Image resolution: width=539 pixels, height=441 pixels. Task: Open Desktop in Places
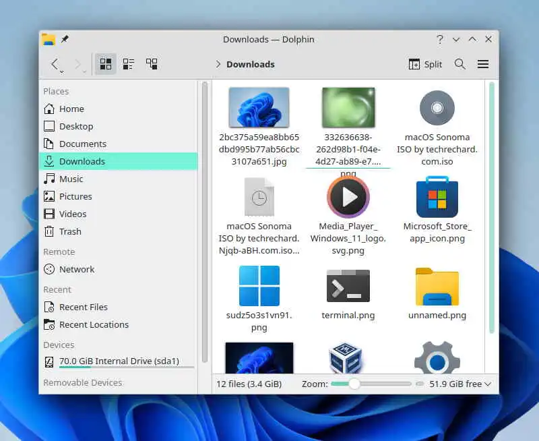click(119, 126)
